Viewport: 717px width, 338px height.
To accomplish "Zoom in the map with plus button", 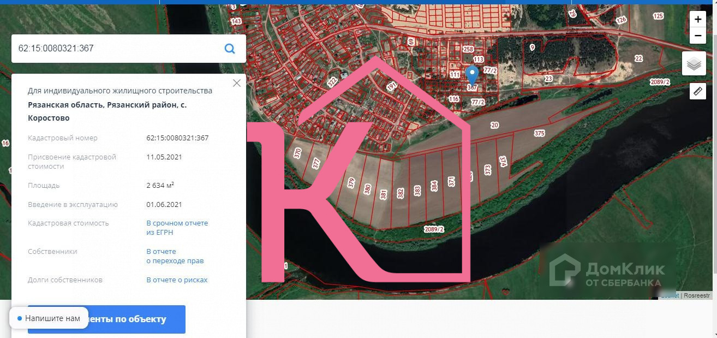I will point(698,19).
